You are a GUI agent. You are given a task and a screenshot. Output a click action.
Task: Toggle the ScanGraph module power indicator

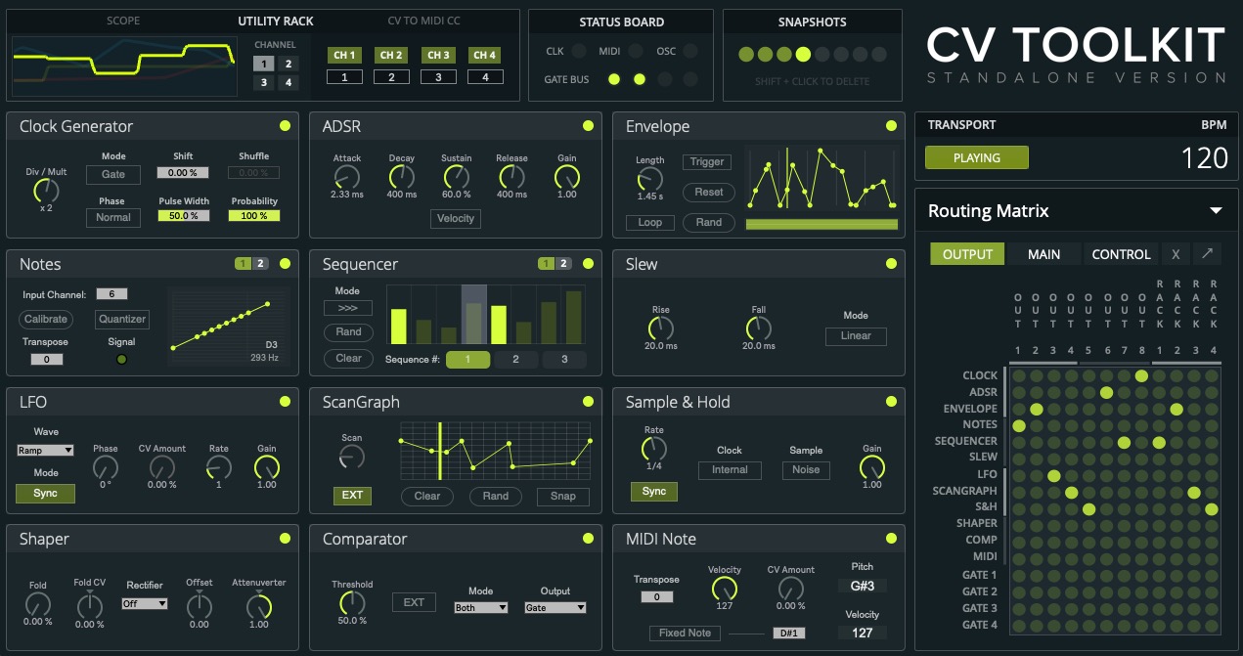click(x=588, y=401)
